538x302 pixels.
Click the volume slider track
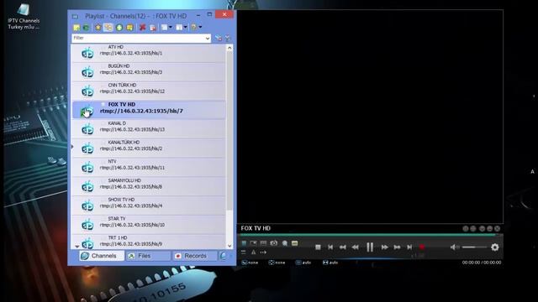tap(474, 247)
